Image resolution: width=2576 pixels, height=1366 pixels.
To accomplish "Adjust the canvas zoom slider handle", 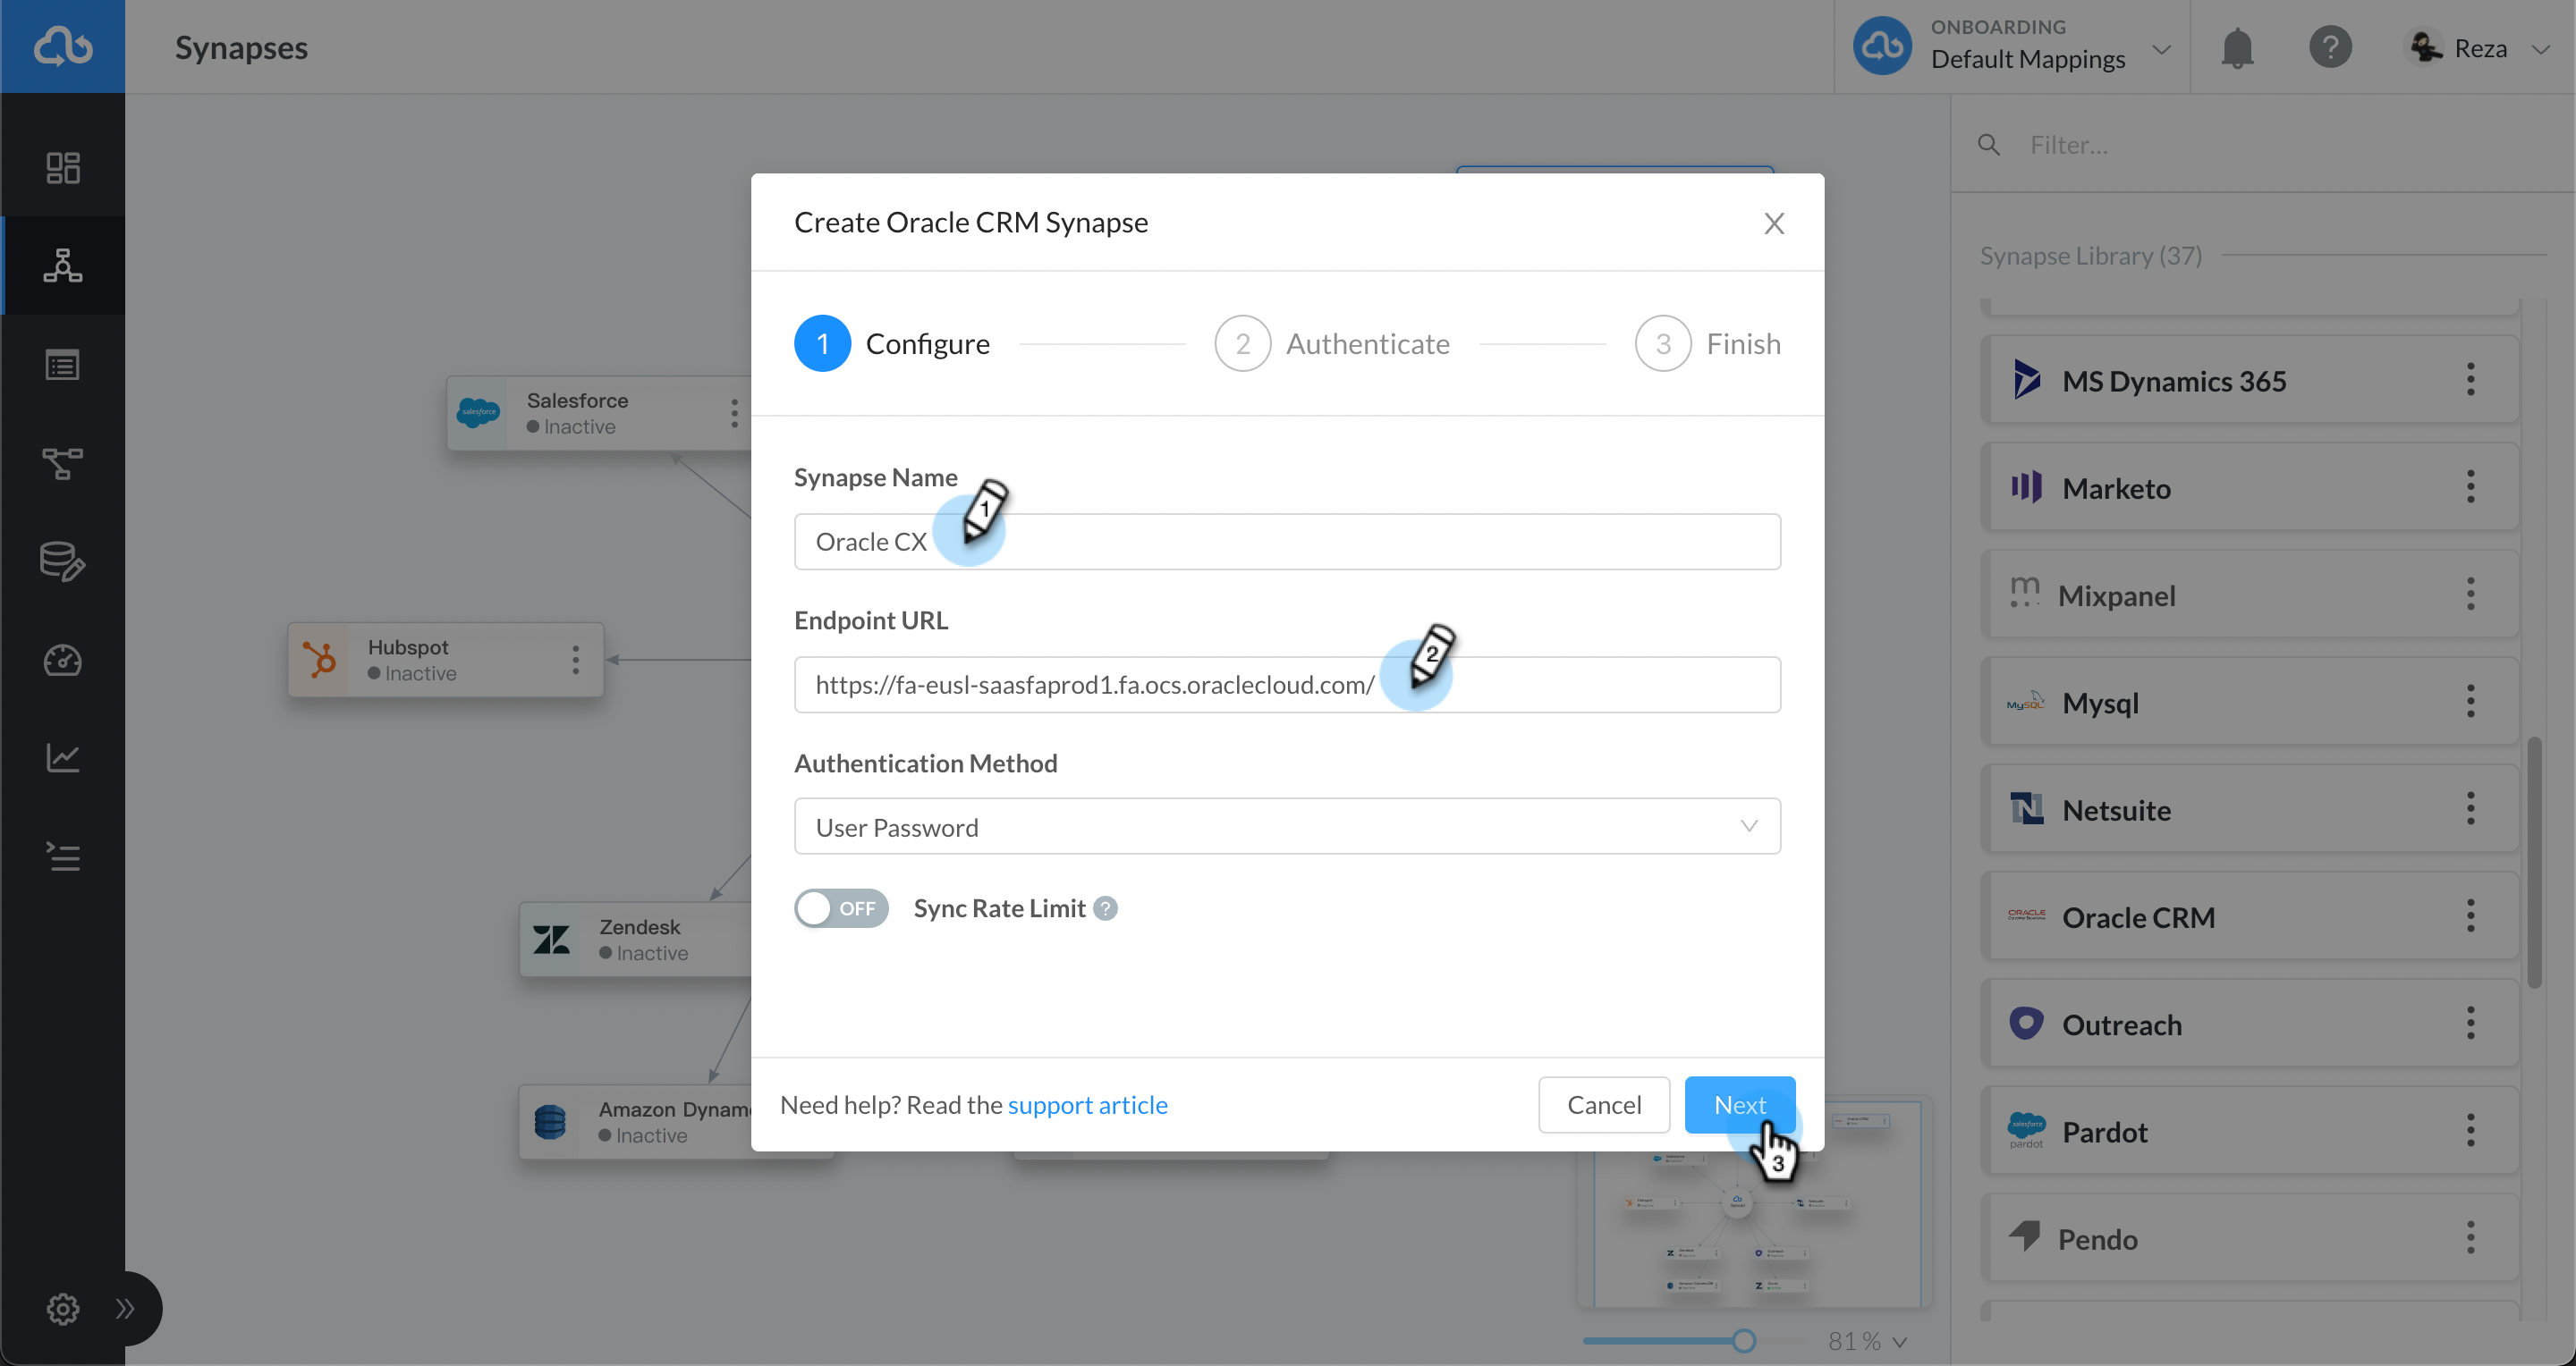I will pyautogui.click(x=1743, y=1341).
